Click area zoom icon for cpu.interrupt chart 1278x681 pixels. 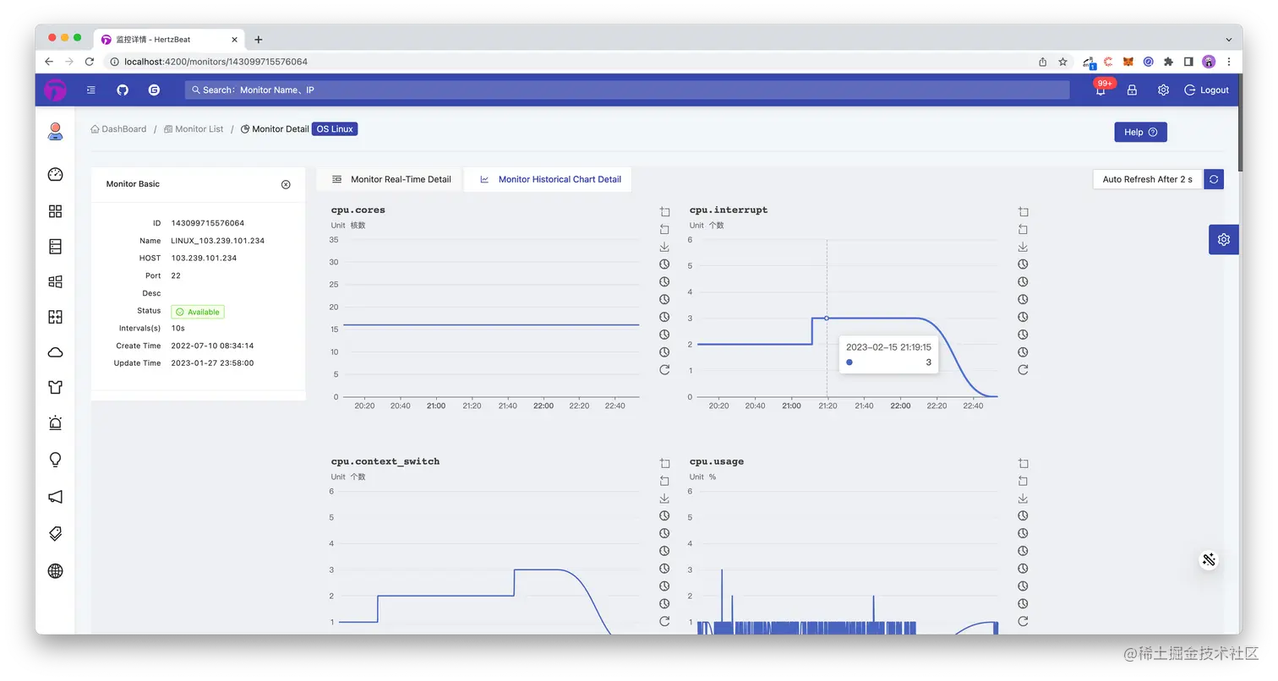click(x=1023, y=212)
